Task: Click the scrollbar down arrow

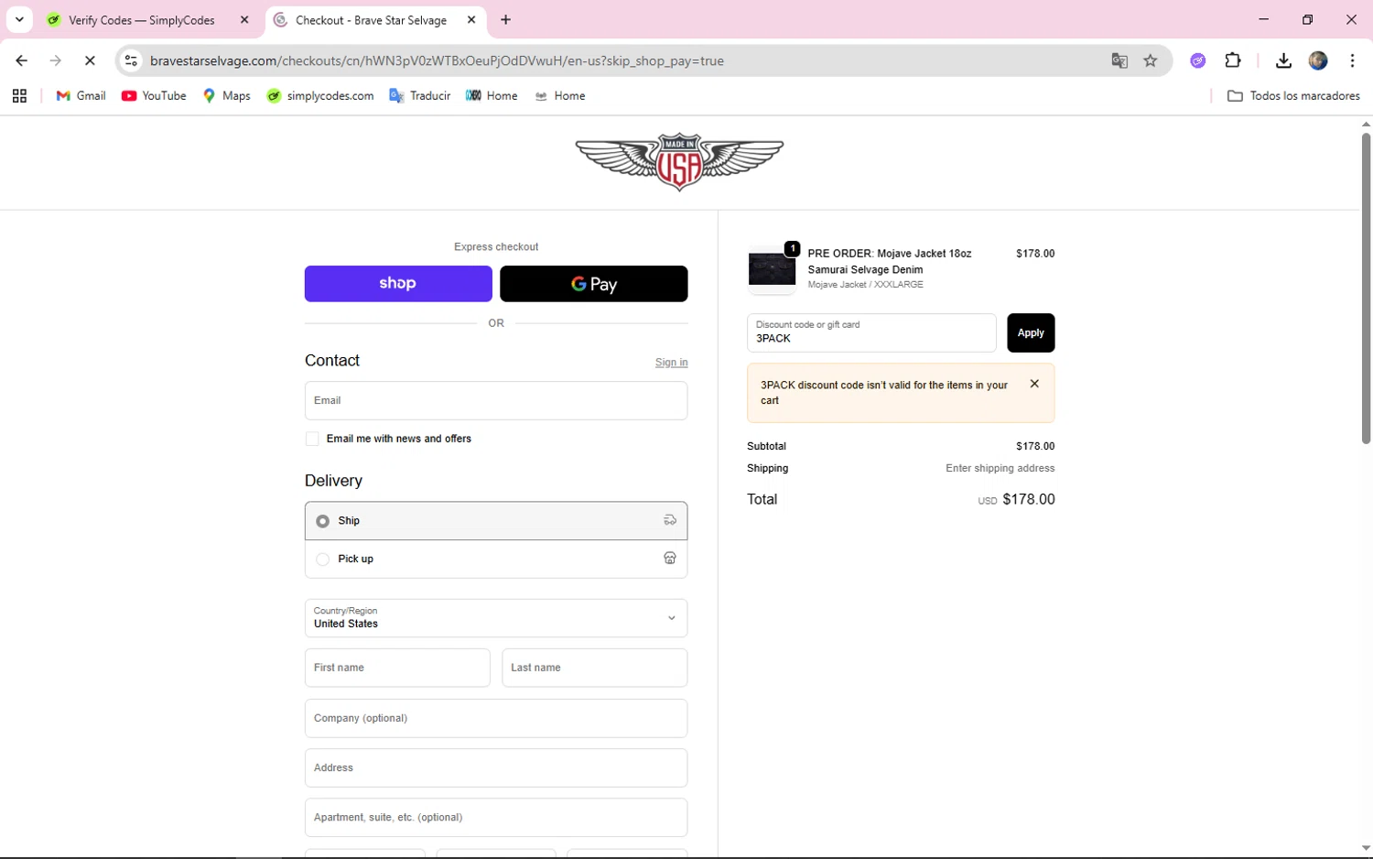Action: pos(1365,849)
